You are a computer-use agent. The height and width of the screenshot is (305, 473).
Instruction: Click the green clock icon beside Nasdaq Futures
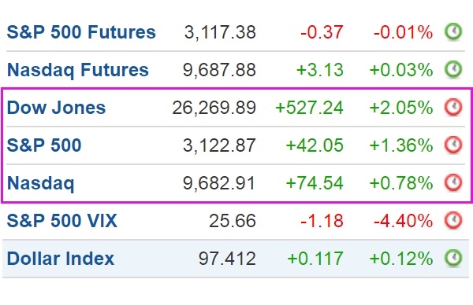pyautogui.click(x=453, y=69)
